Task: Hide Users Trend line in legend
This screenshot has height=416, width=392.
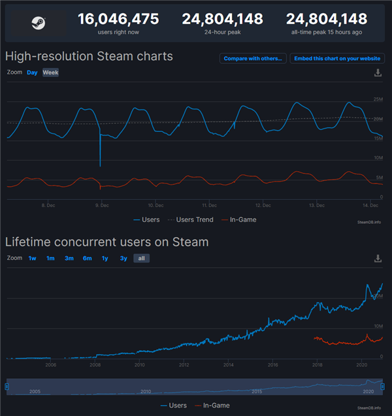Action: tap(189, 220)
